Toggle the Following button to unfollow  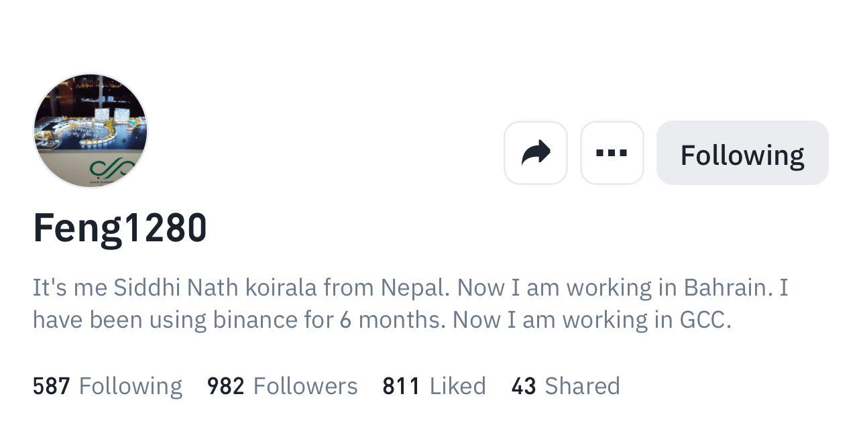point(742,153)
